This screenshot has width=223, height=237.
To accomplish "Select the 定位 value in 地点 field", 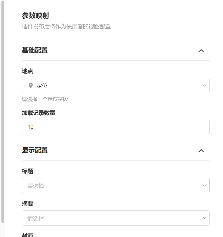I will (x=42, y=86).
